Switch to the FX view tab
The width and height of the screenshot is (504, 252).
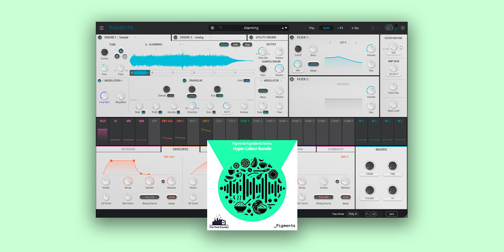pyautogui.click(x=340, y=28)
